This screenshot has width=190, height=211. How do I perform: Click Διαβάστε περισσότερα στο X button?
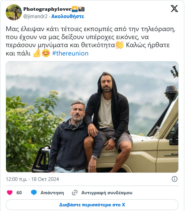point(92,205)
